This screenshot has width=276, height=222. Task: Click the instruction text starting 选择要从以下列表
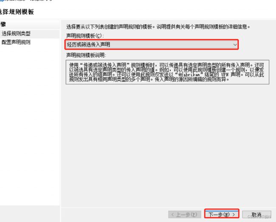[x=158, y=27]
